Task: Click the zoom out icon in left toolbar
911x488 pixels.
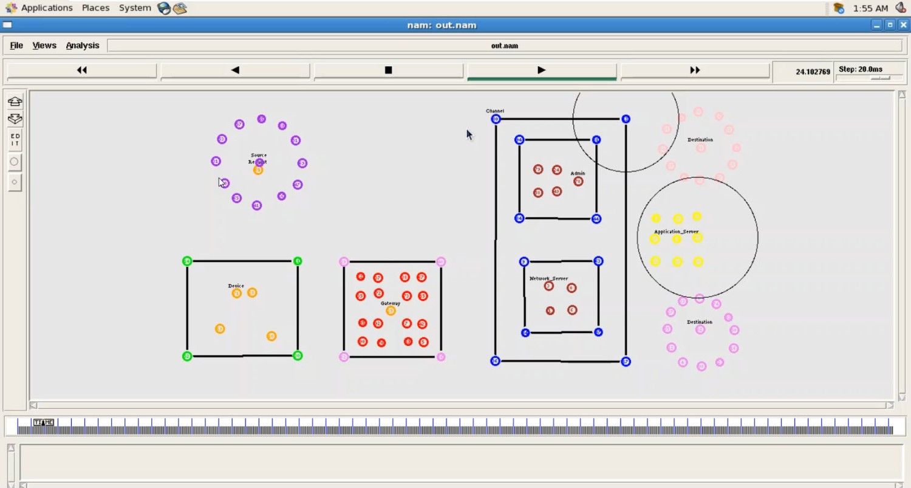Action: [x=15, y=119]
